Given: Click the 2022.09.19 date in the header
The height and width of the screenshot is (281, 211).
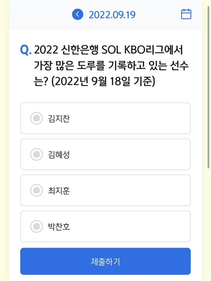Looking at the screenshot, I should pos(112,14).
